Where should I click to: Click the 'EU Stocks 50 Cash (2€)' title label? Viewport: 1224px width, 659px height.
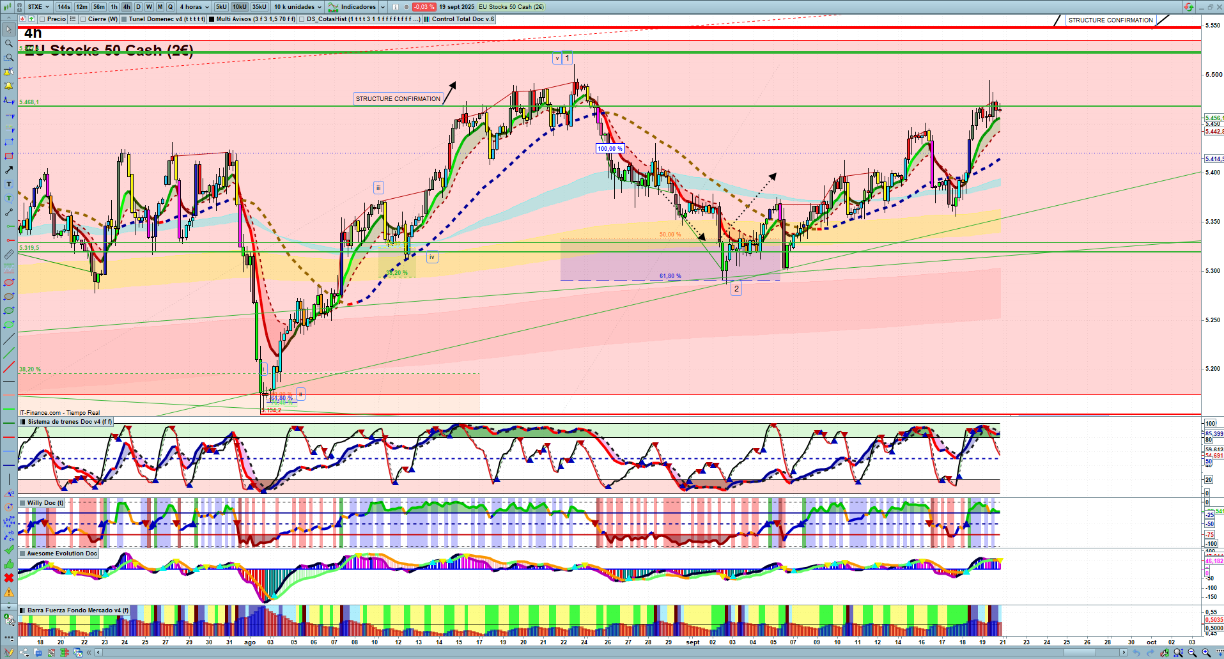coord(109,50)
